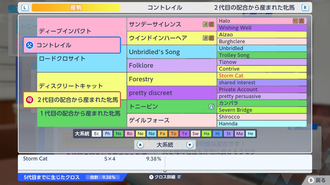Select the Halo ancestor row
The width and height of the screenshot is (330, 185).
[262, 21]
